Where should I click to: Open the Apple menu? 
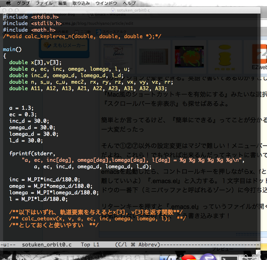(x=8, y=3)
